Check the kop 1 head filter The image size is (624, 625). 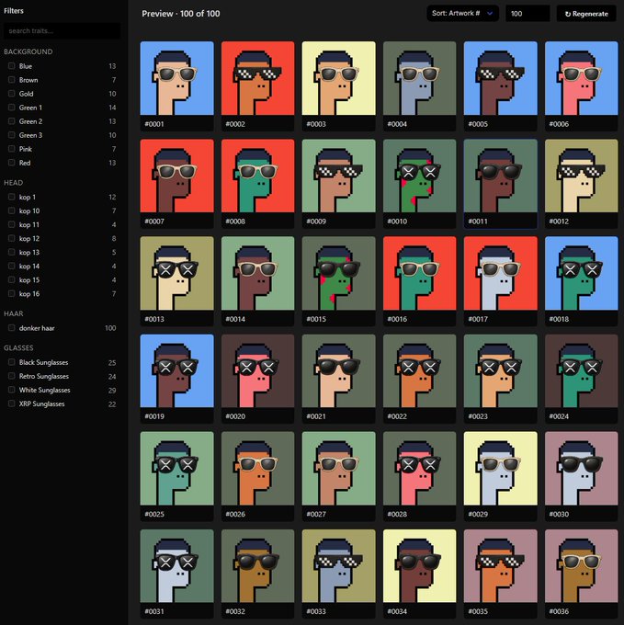click(12, 197)
